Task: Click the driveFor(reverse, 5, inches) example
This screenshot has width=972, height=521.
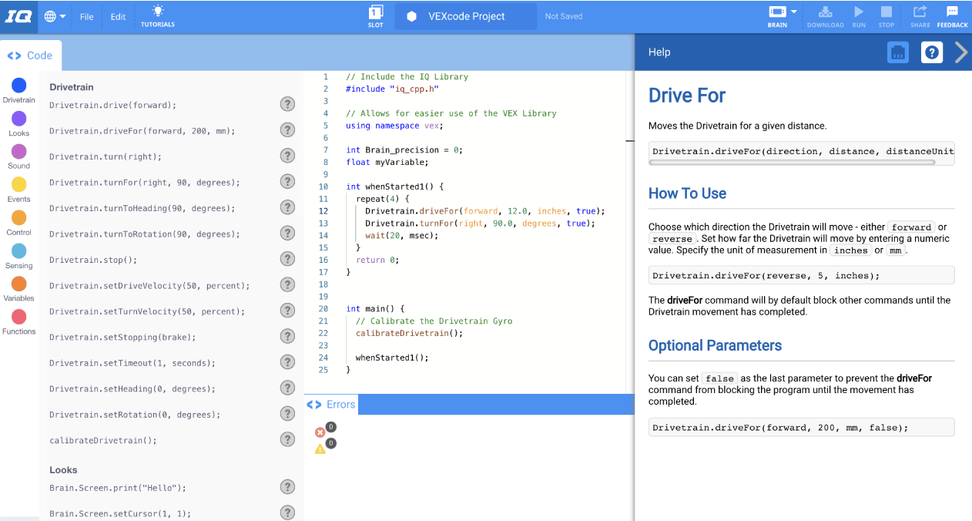Action: [x=801, y=275]
